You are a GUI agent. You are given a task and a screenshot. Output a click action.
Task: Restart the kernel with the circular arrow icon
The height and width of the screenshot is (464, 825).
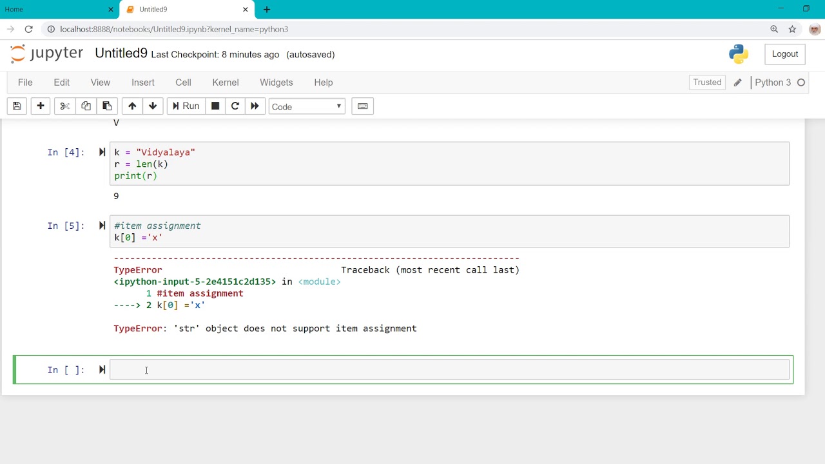click(x=235, y=106)
